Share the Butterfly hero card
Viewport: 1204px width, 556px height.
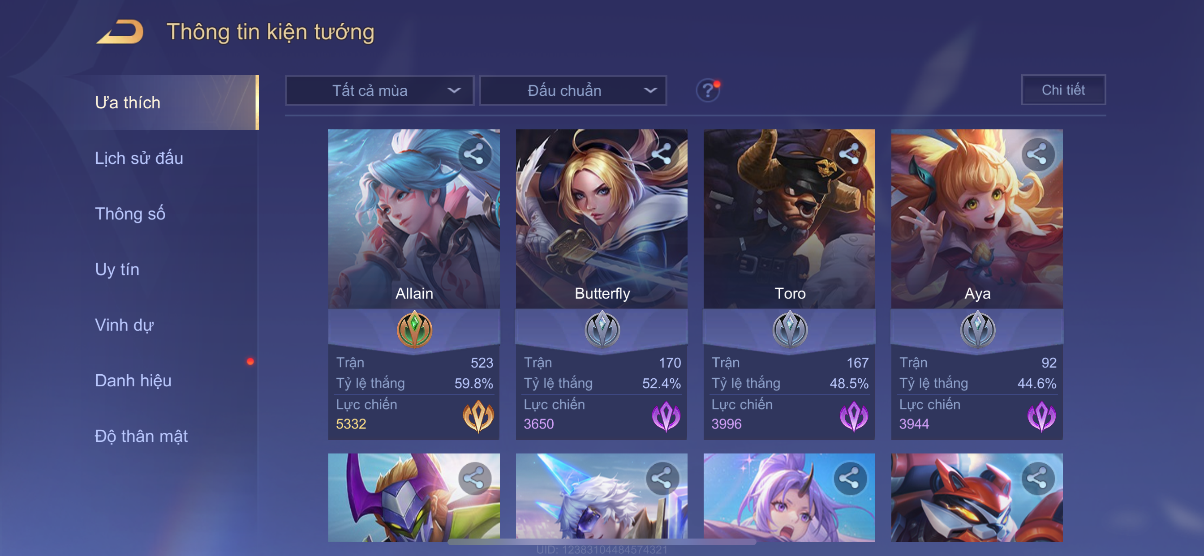point(662,154)
